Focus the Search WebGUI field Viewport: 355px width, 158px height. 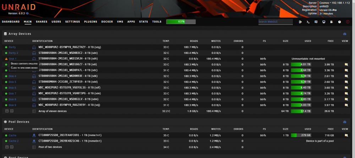275,22
